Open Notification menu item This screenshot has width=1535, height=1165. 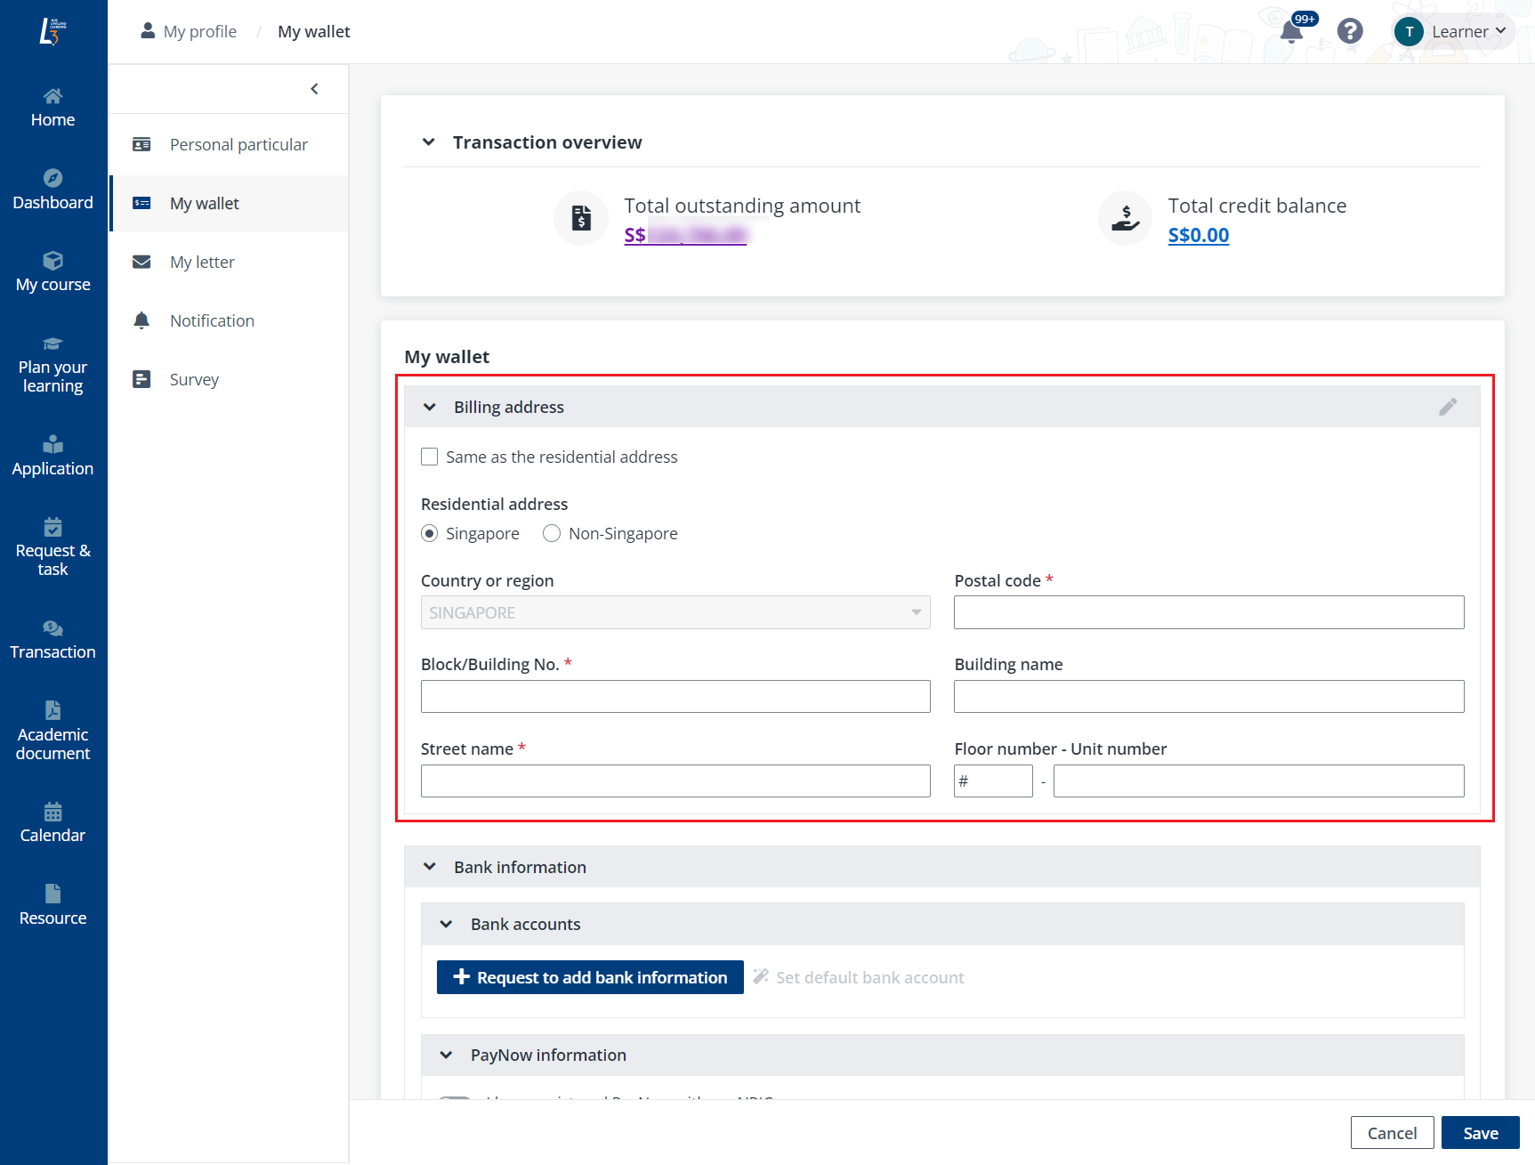[x=229, y=320]
